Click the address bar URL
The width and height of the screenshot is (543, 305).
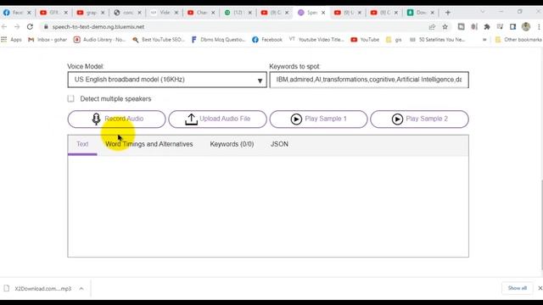[98, 26]
